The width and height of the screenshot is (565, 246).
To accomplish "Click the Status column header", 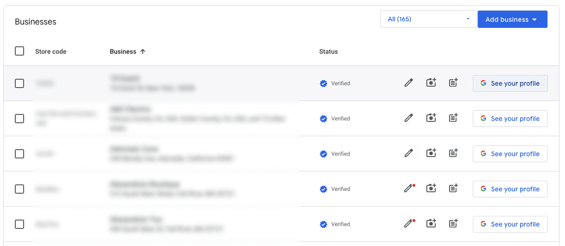I will point(328,51).
